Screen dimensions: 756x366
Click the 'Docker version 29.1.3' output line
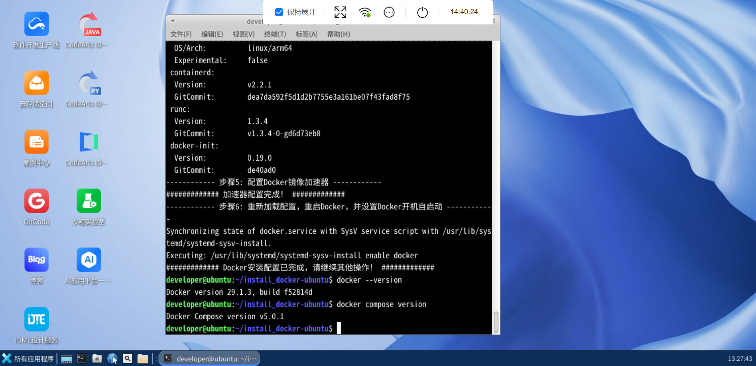coord(239,292)
